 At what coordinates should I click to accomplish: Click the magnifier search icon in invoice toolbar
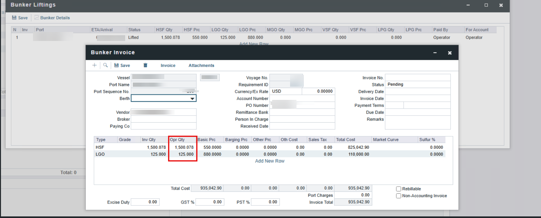(x=105, y=65)
